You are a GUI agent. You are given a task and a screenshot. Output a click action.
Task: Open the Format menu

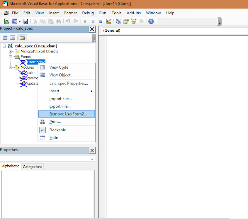pyautogui.click(x=71, y=13)
